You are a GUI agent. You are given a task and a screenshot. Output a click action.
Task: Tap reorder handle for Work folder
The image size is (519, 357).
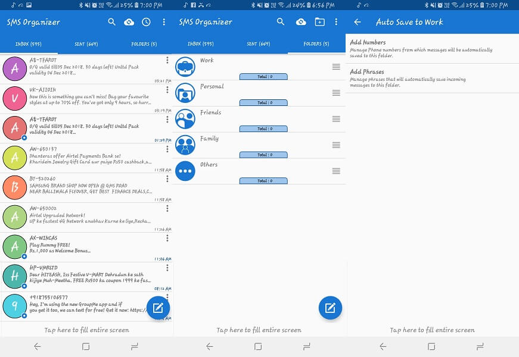[336, 67]
